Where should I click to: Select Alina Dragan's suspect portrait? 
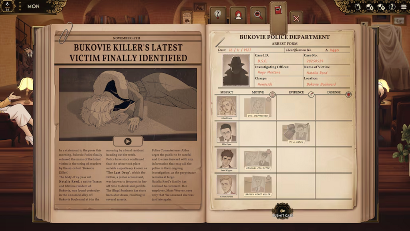pyautogui.click(x=227, y=106)
